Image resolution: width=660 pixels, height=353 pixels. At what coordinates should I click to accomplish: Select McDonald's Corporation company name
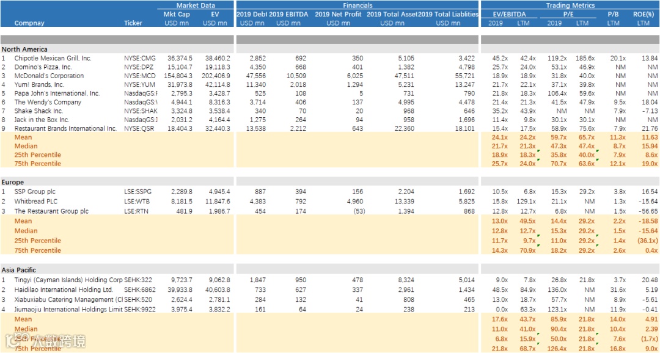pos(49,76)
